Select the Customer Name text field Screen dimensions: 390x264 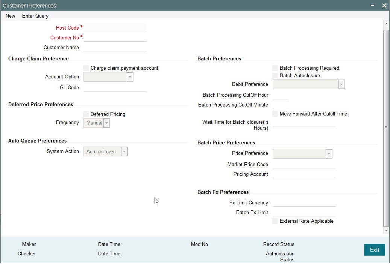click(115, 47)
